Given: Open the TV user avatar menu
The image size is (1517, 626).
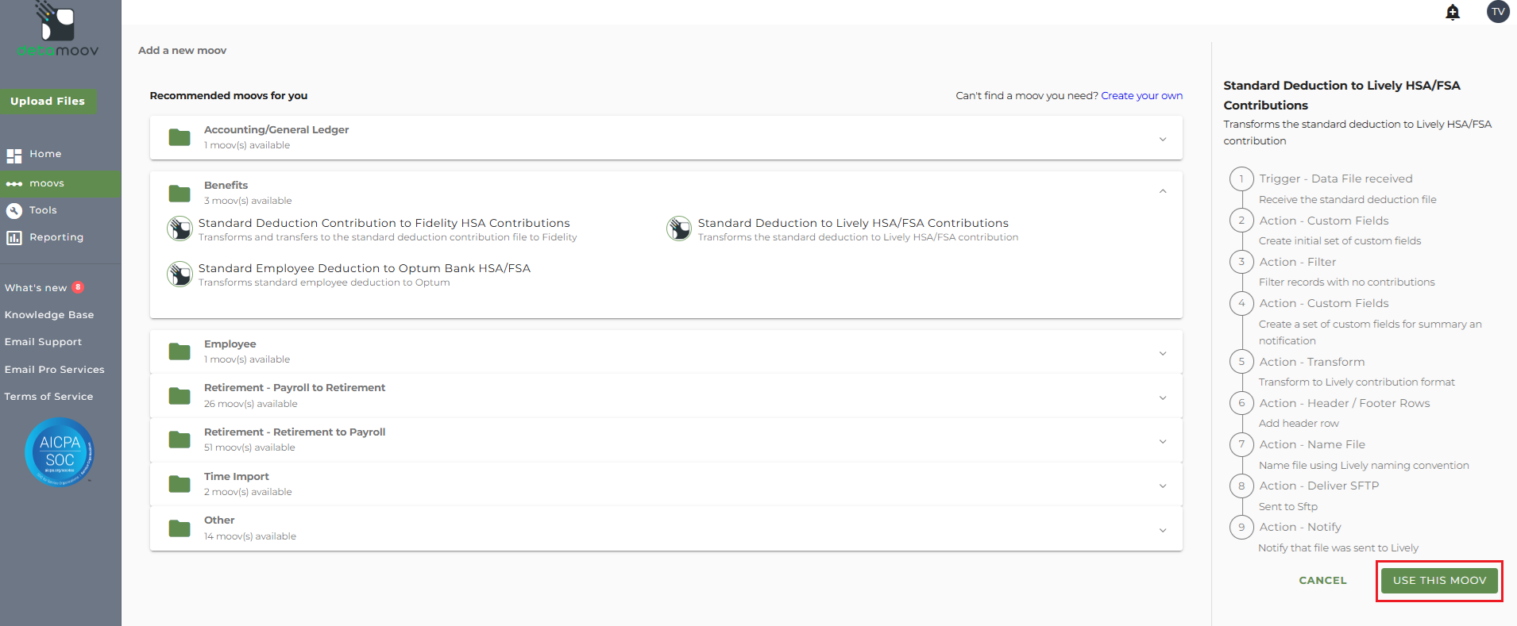Looking at the screenshot, I should pyautogui.click(x=1497, y=12).
